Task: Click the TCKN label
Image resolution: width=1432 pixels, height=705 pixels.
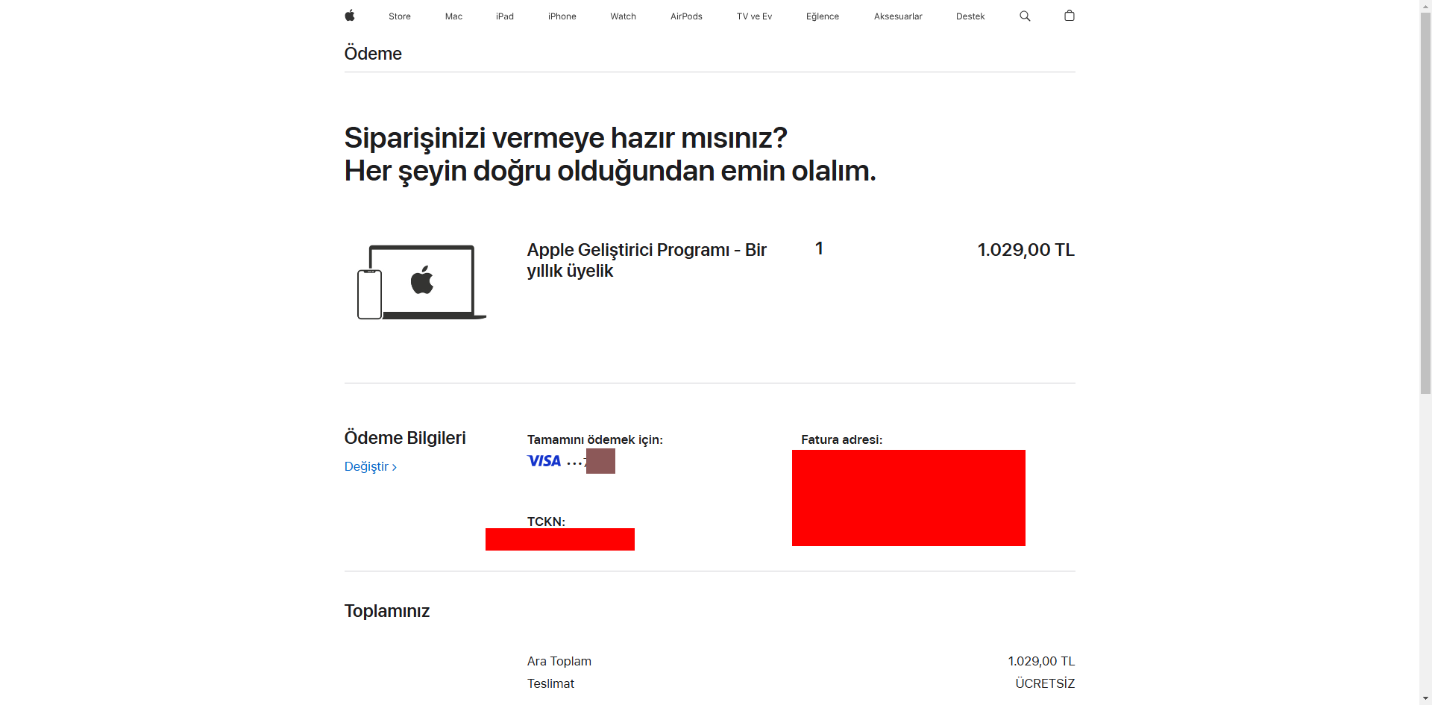Action: click(546, 521)
